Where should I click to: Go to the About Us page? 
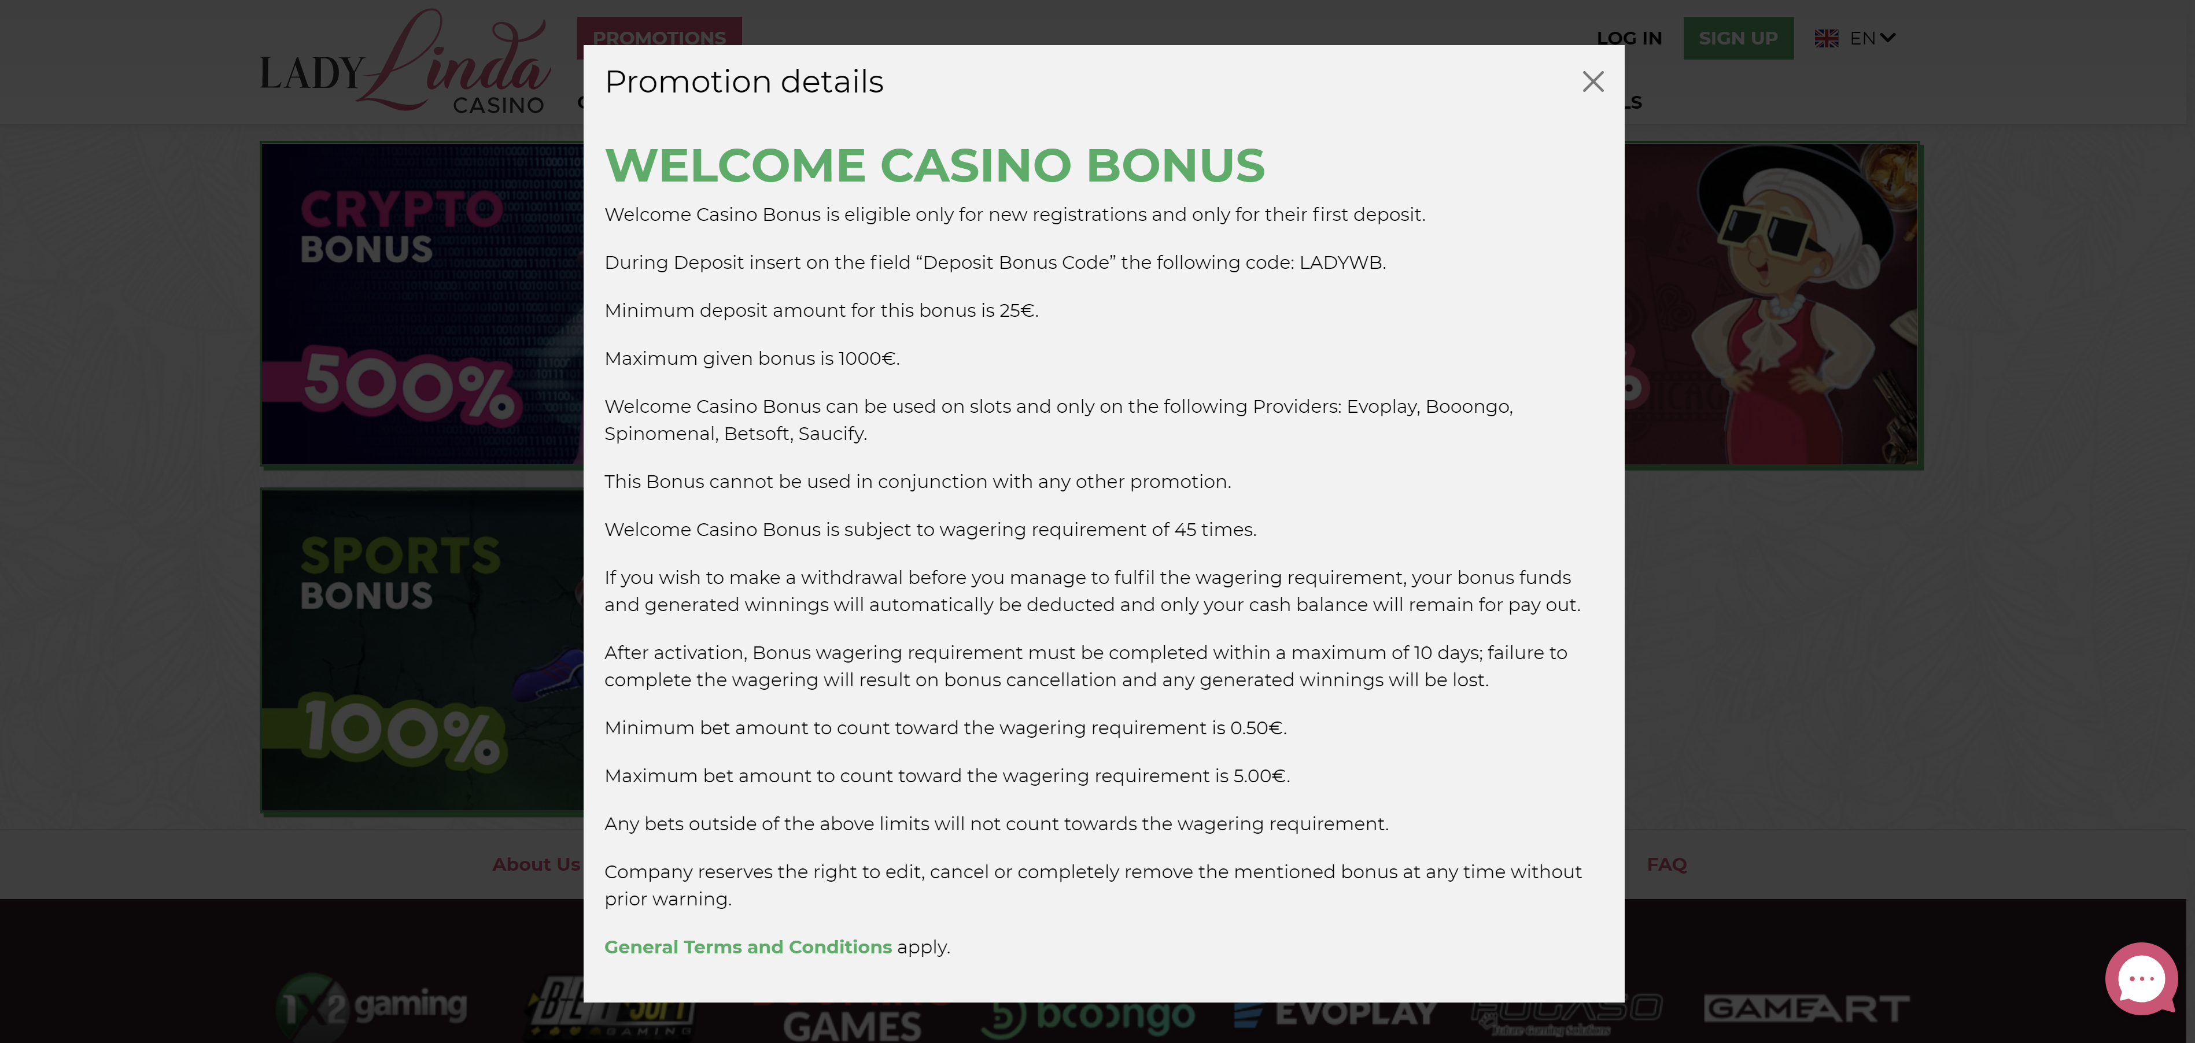pyautogui.click(x=535, y=864)
